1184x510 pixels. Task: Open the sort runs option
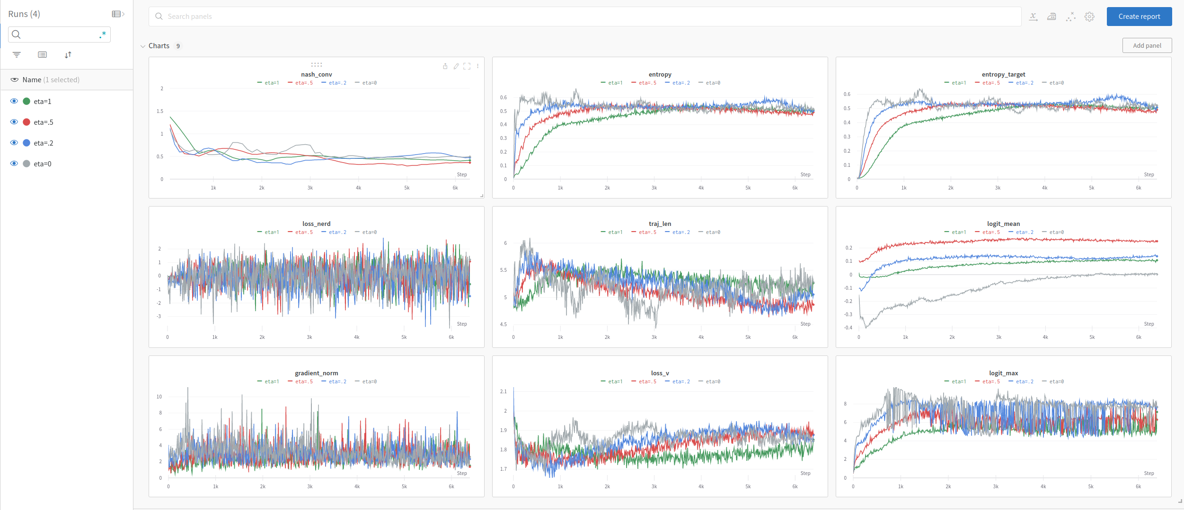(68, 55)
